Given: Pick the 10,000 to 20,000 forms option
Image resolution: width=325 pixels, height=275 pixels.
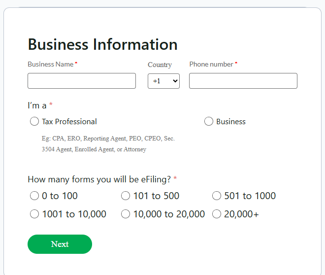Looking at the screenshot, I should tap(126, 214).
